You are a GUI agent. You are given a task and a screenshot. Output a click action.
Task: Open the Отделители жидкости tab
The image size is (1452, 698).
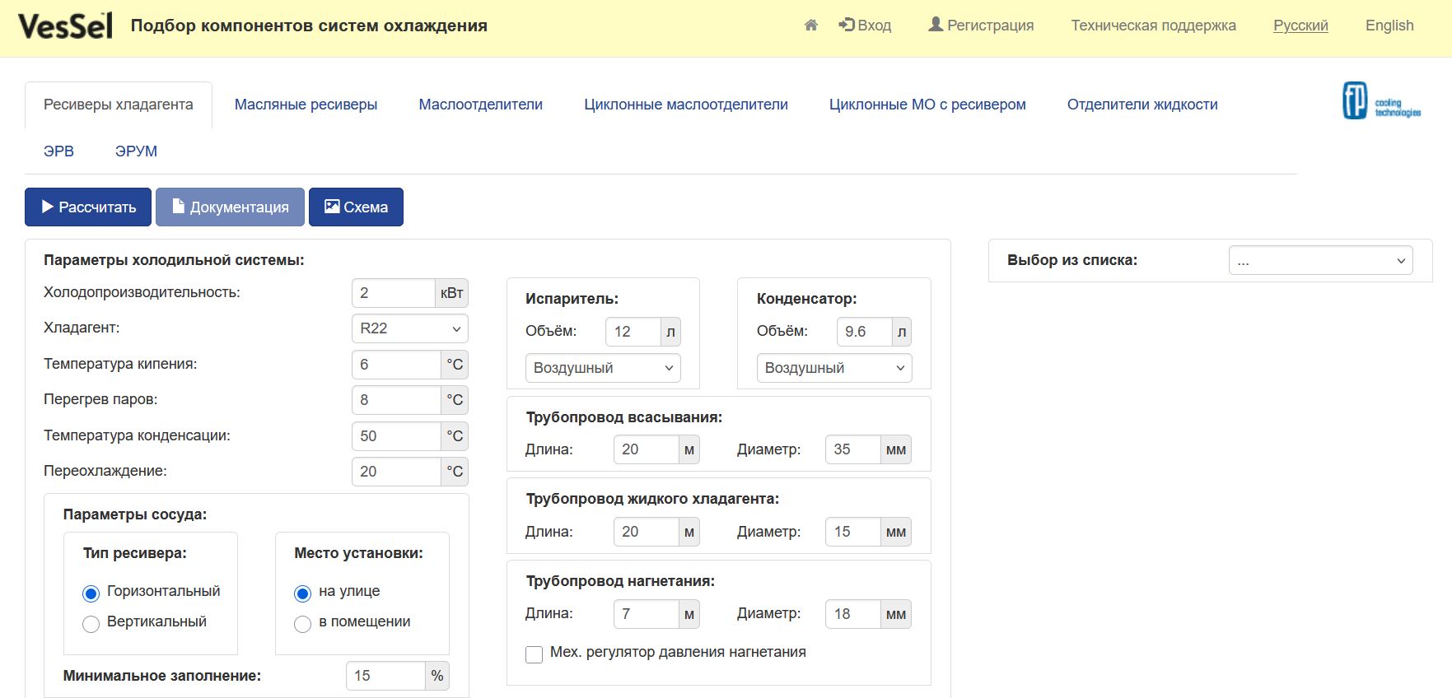1142,105
